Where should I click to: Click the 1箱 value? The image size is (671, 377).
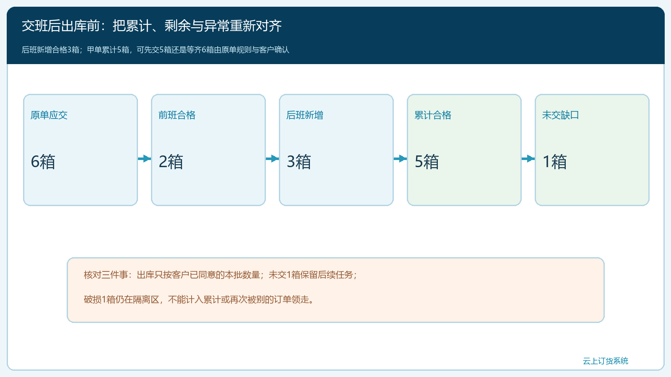coord(555,162)
